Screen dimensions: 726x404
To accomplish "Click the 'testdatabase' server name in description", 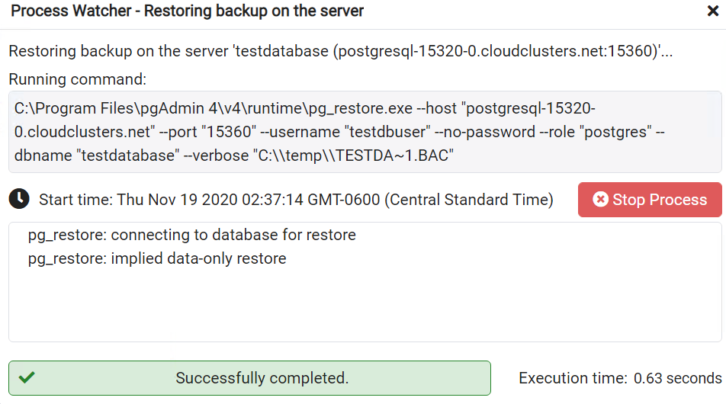I will (x=280, y=53).
